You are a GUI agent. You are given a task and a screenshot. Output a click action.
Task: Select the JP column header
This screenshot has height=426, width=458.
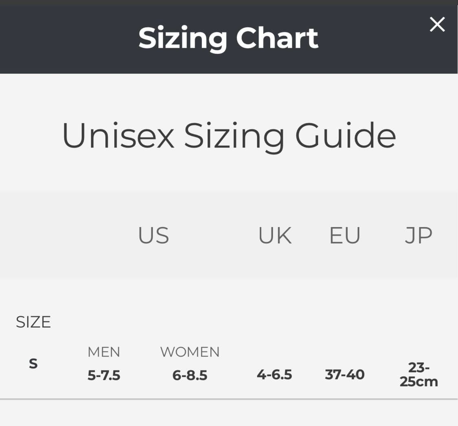[419, 235]
